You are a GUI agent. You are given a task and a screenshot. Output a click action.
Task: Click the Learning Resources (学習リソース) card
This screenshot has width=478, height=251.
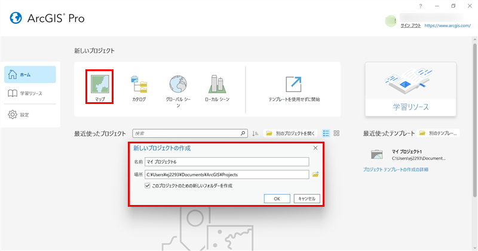[x=410, y=89]
